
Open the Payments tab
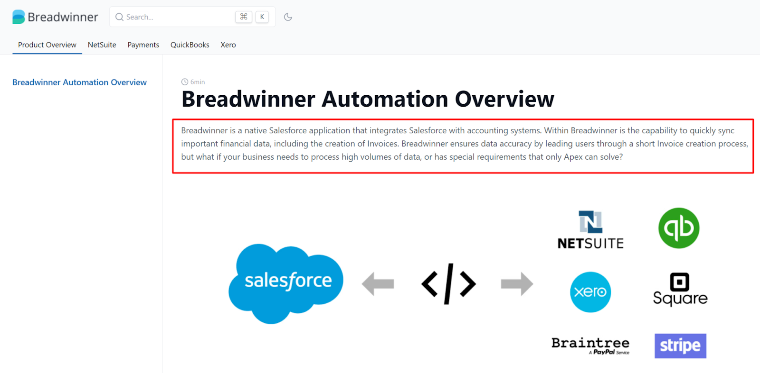click(x=143, y=45)
